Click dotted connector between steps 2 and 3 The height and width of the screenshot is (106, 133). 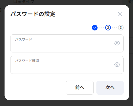point(115,28)
